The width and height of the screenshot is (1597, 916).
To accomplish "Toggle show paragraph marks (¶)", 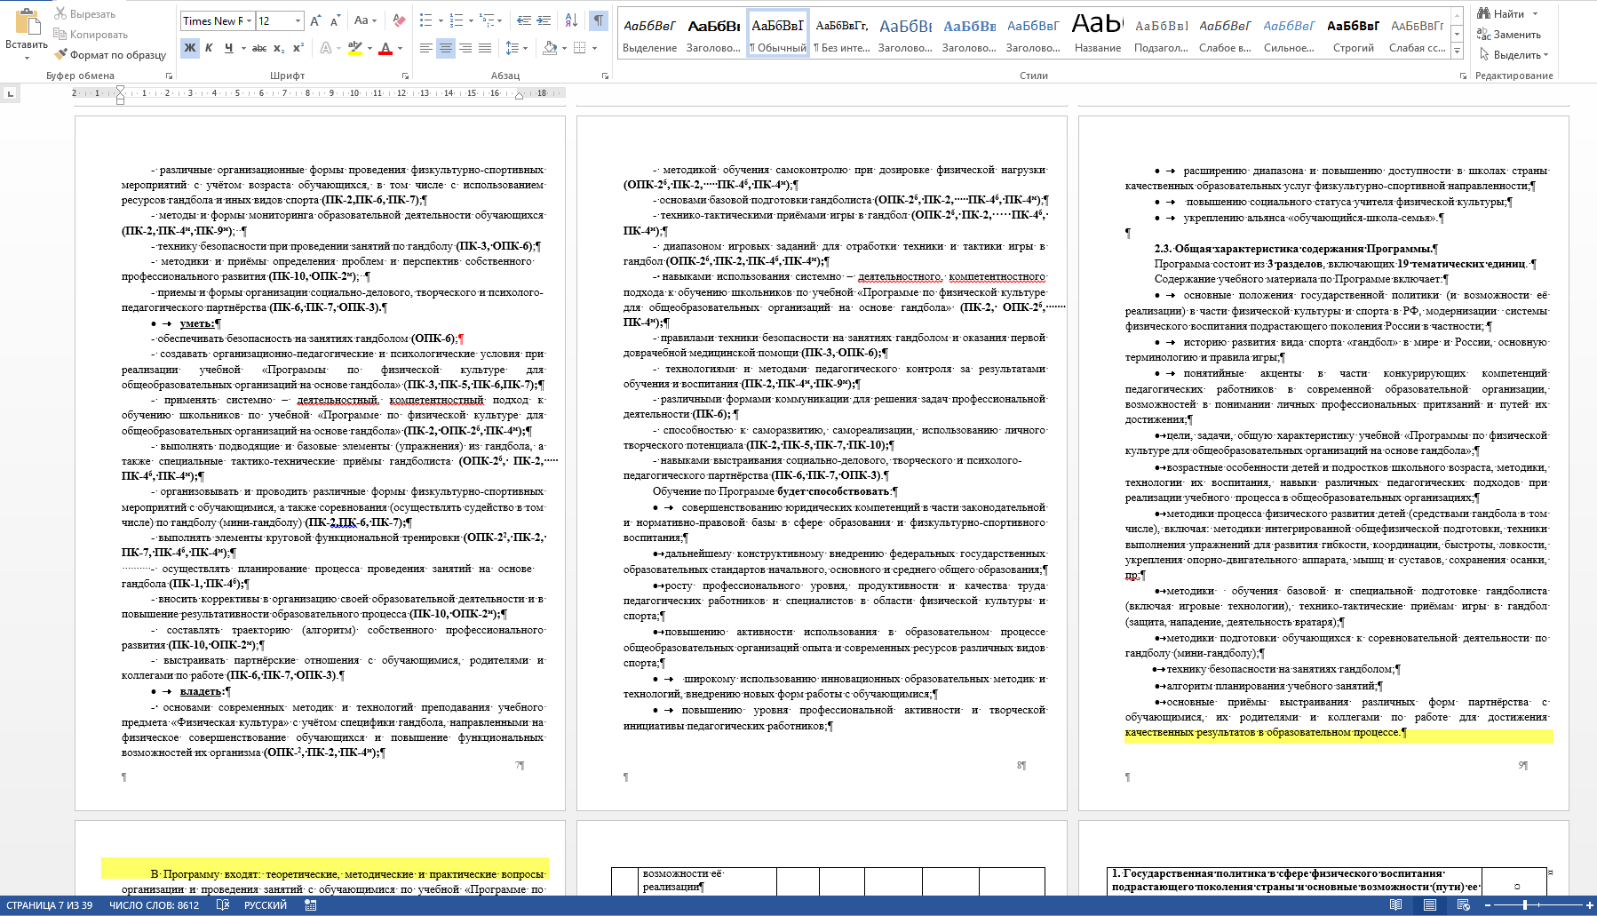I will coord(599,20).
